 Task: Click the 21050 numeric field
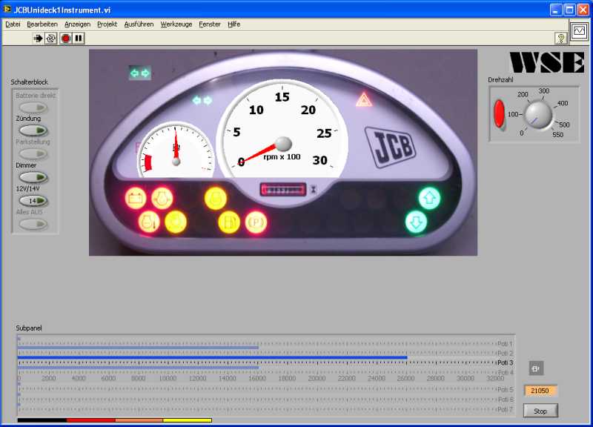(x=540, y=391)
